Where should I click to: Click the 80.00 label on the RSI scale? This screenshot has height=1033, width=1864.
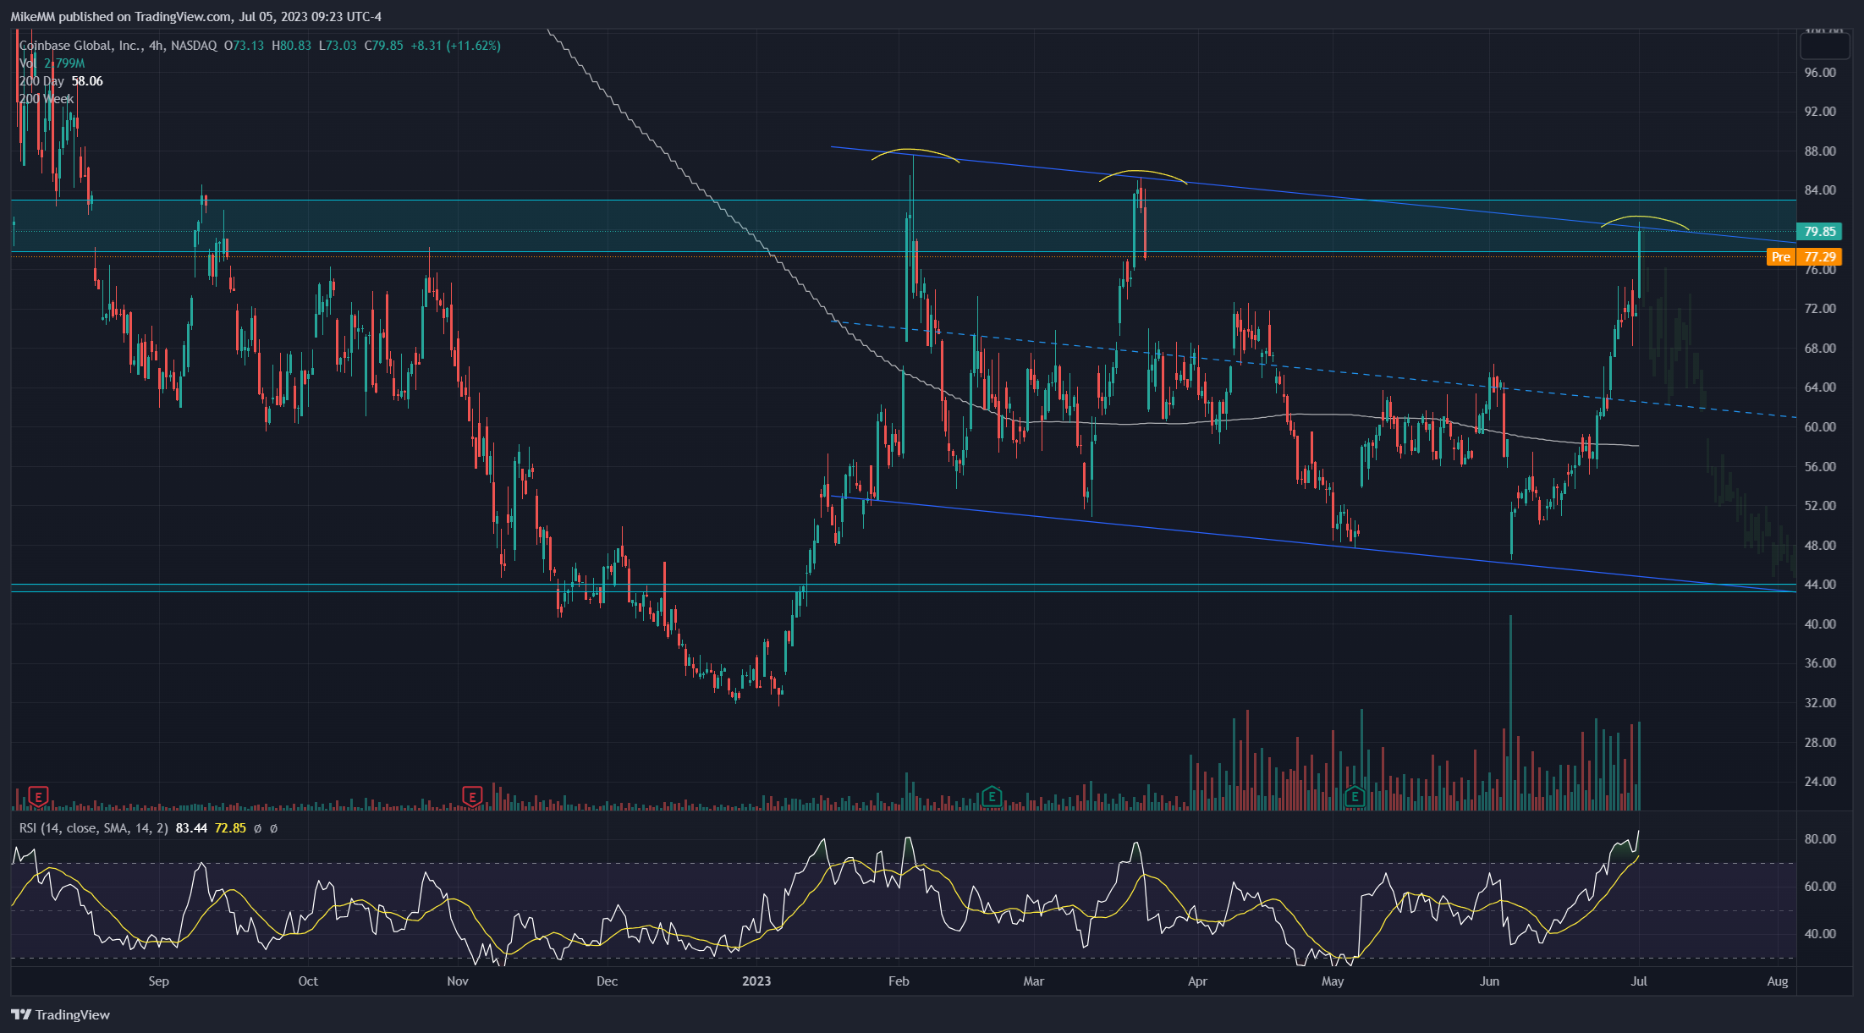coord(1820,839)
